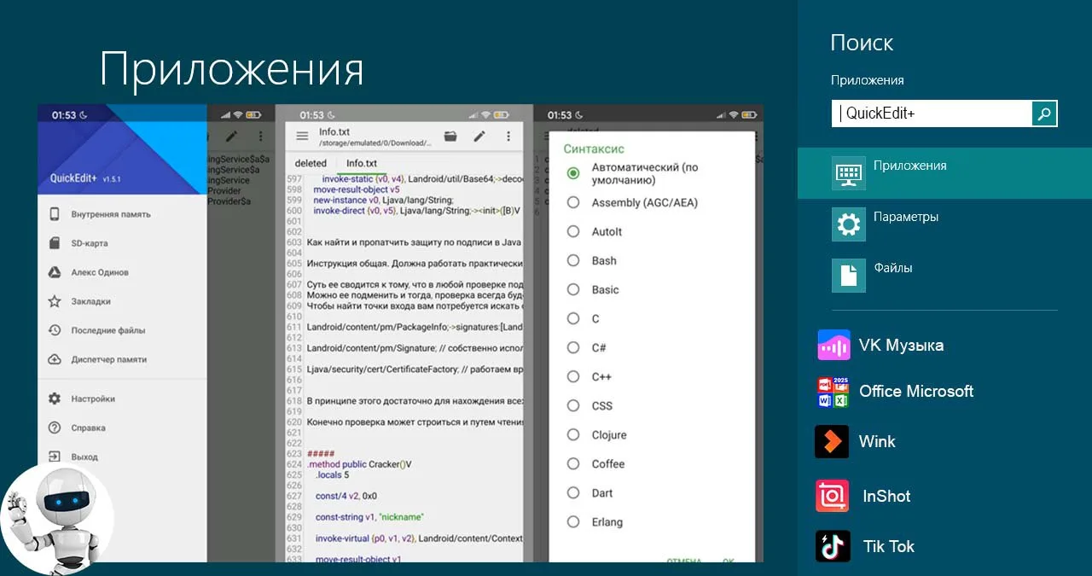The height and width of the screenshot is (576, 1092).
Task: Select Basic syntax radio button
Action: point(573,289)
